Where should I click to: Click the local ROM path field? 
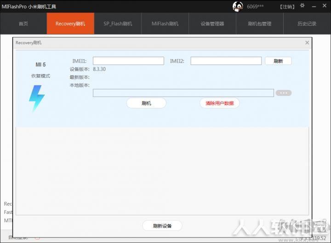[x=183, y=93]
